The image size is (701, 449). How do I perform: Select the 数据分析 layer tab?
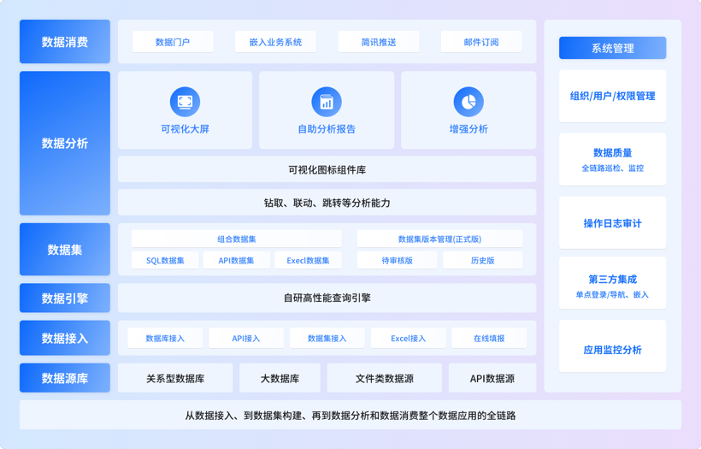tap(65, 143)
